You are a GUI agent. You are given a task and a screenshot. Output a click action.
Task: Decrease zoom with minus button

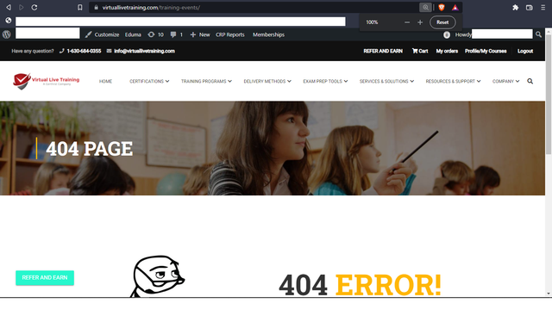[407, 22]
